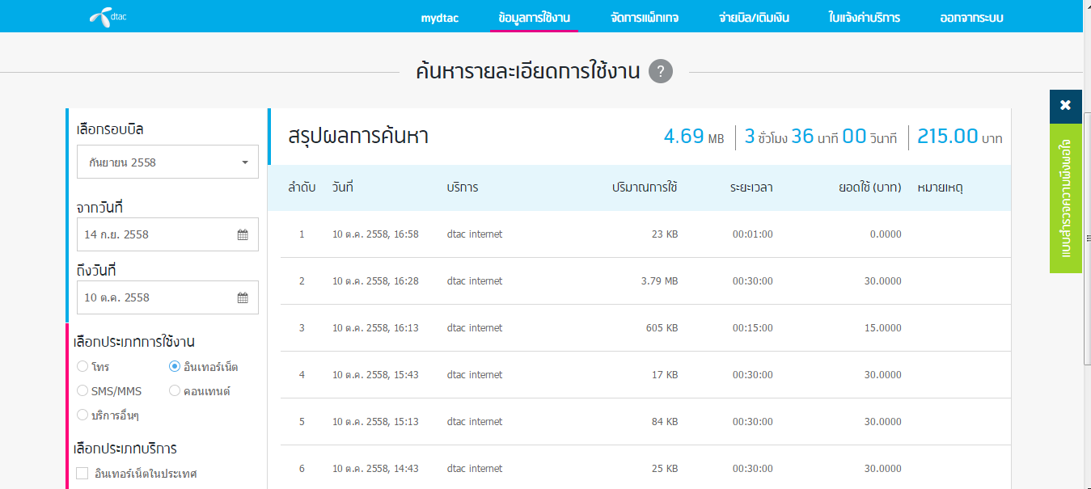Screen dimensions: 1091x489
Task: Click the สรุปผลการค้นหา heading
Action: (x=358, y=137)
